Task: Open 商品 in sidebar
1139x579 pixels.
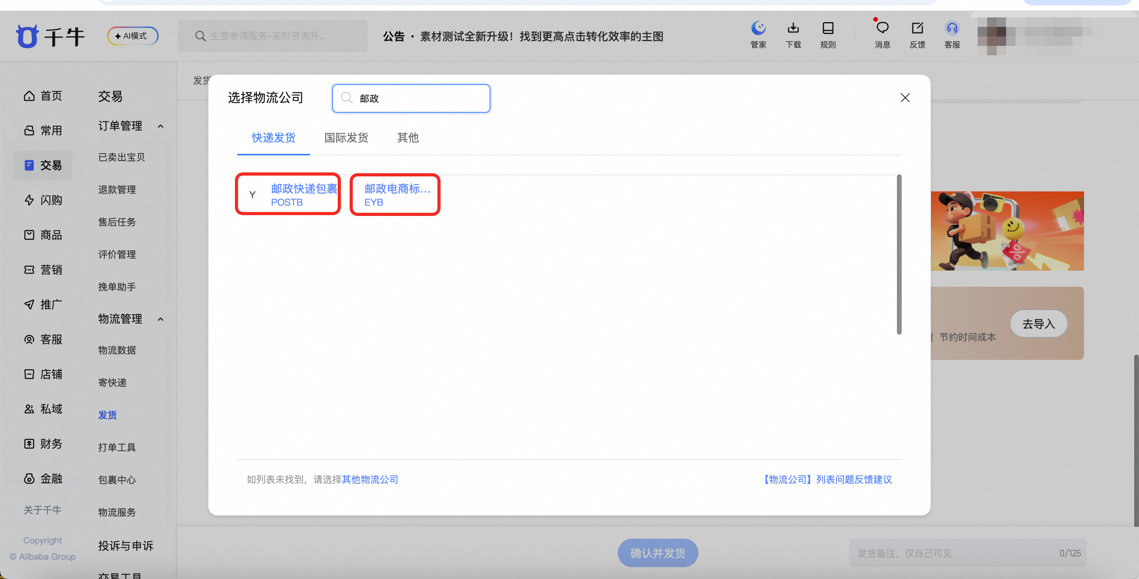Action: pyautogui.click(x=43, y=235)
